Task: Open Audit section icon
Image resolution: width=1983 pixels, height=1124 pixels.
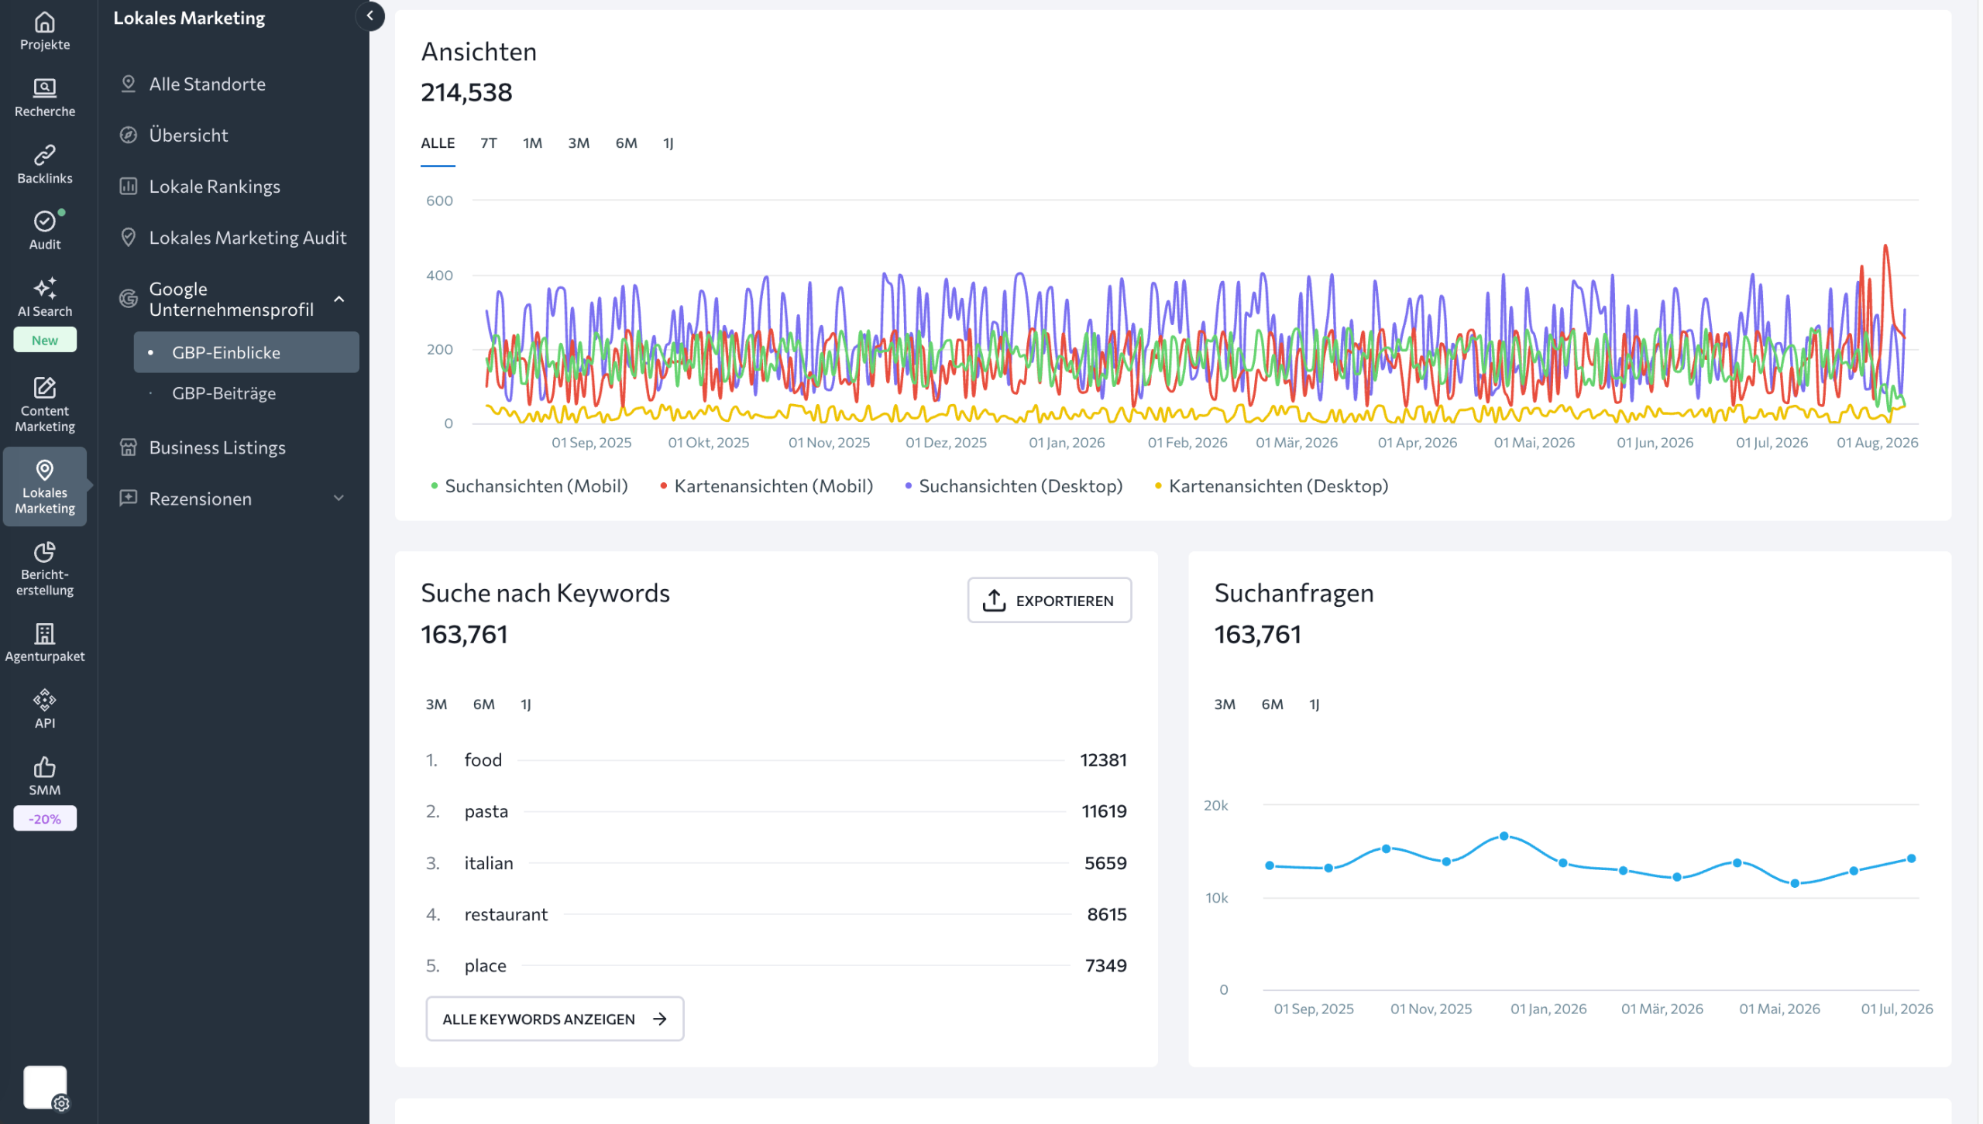Action: 45,221
